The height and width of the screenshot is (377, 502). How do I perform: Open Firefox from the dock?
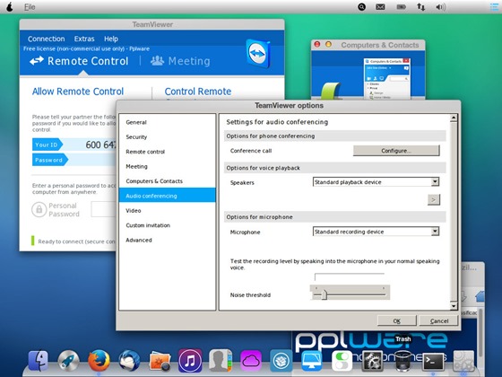coord(99,360)
